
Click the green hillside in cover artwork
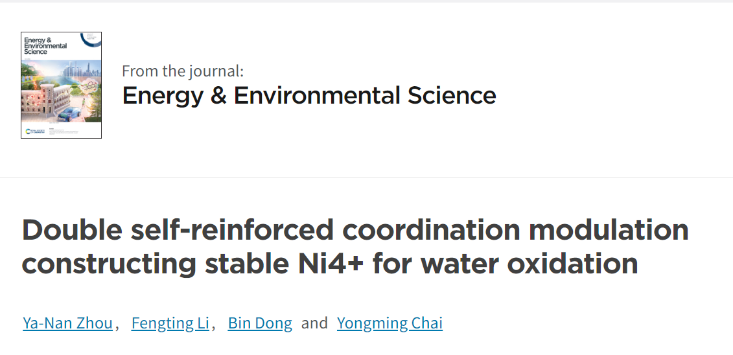29,69
